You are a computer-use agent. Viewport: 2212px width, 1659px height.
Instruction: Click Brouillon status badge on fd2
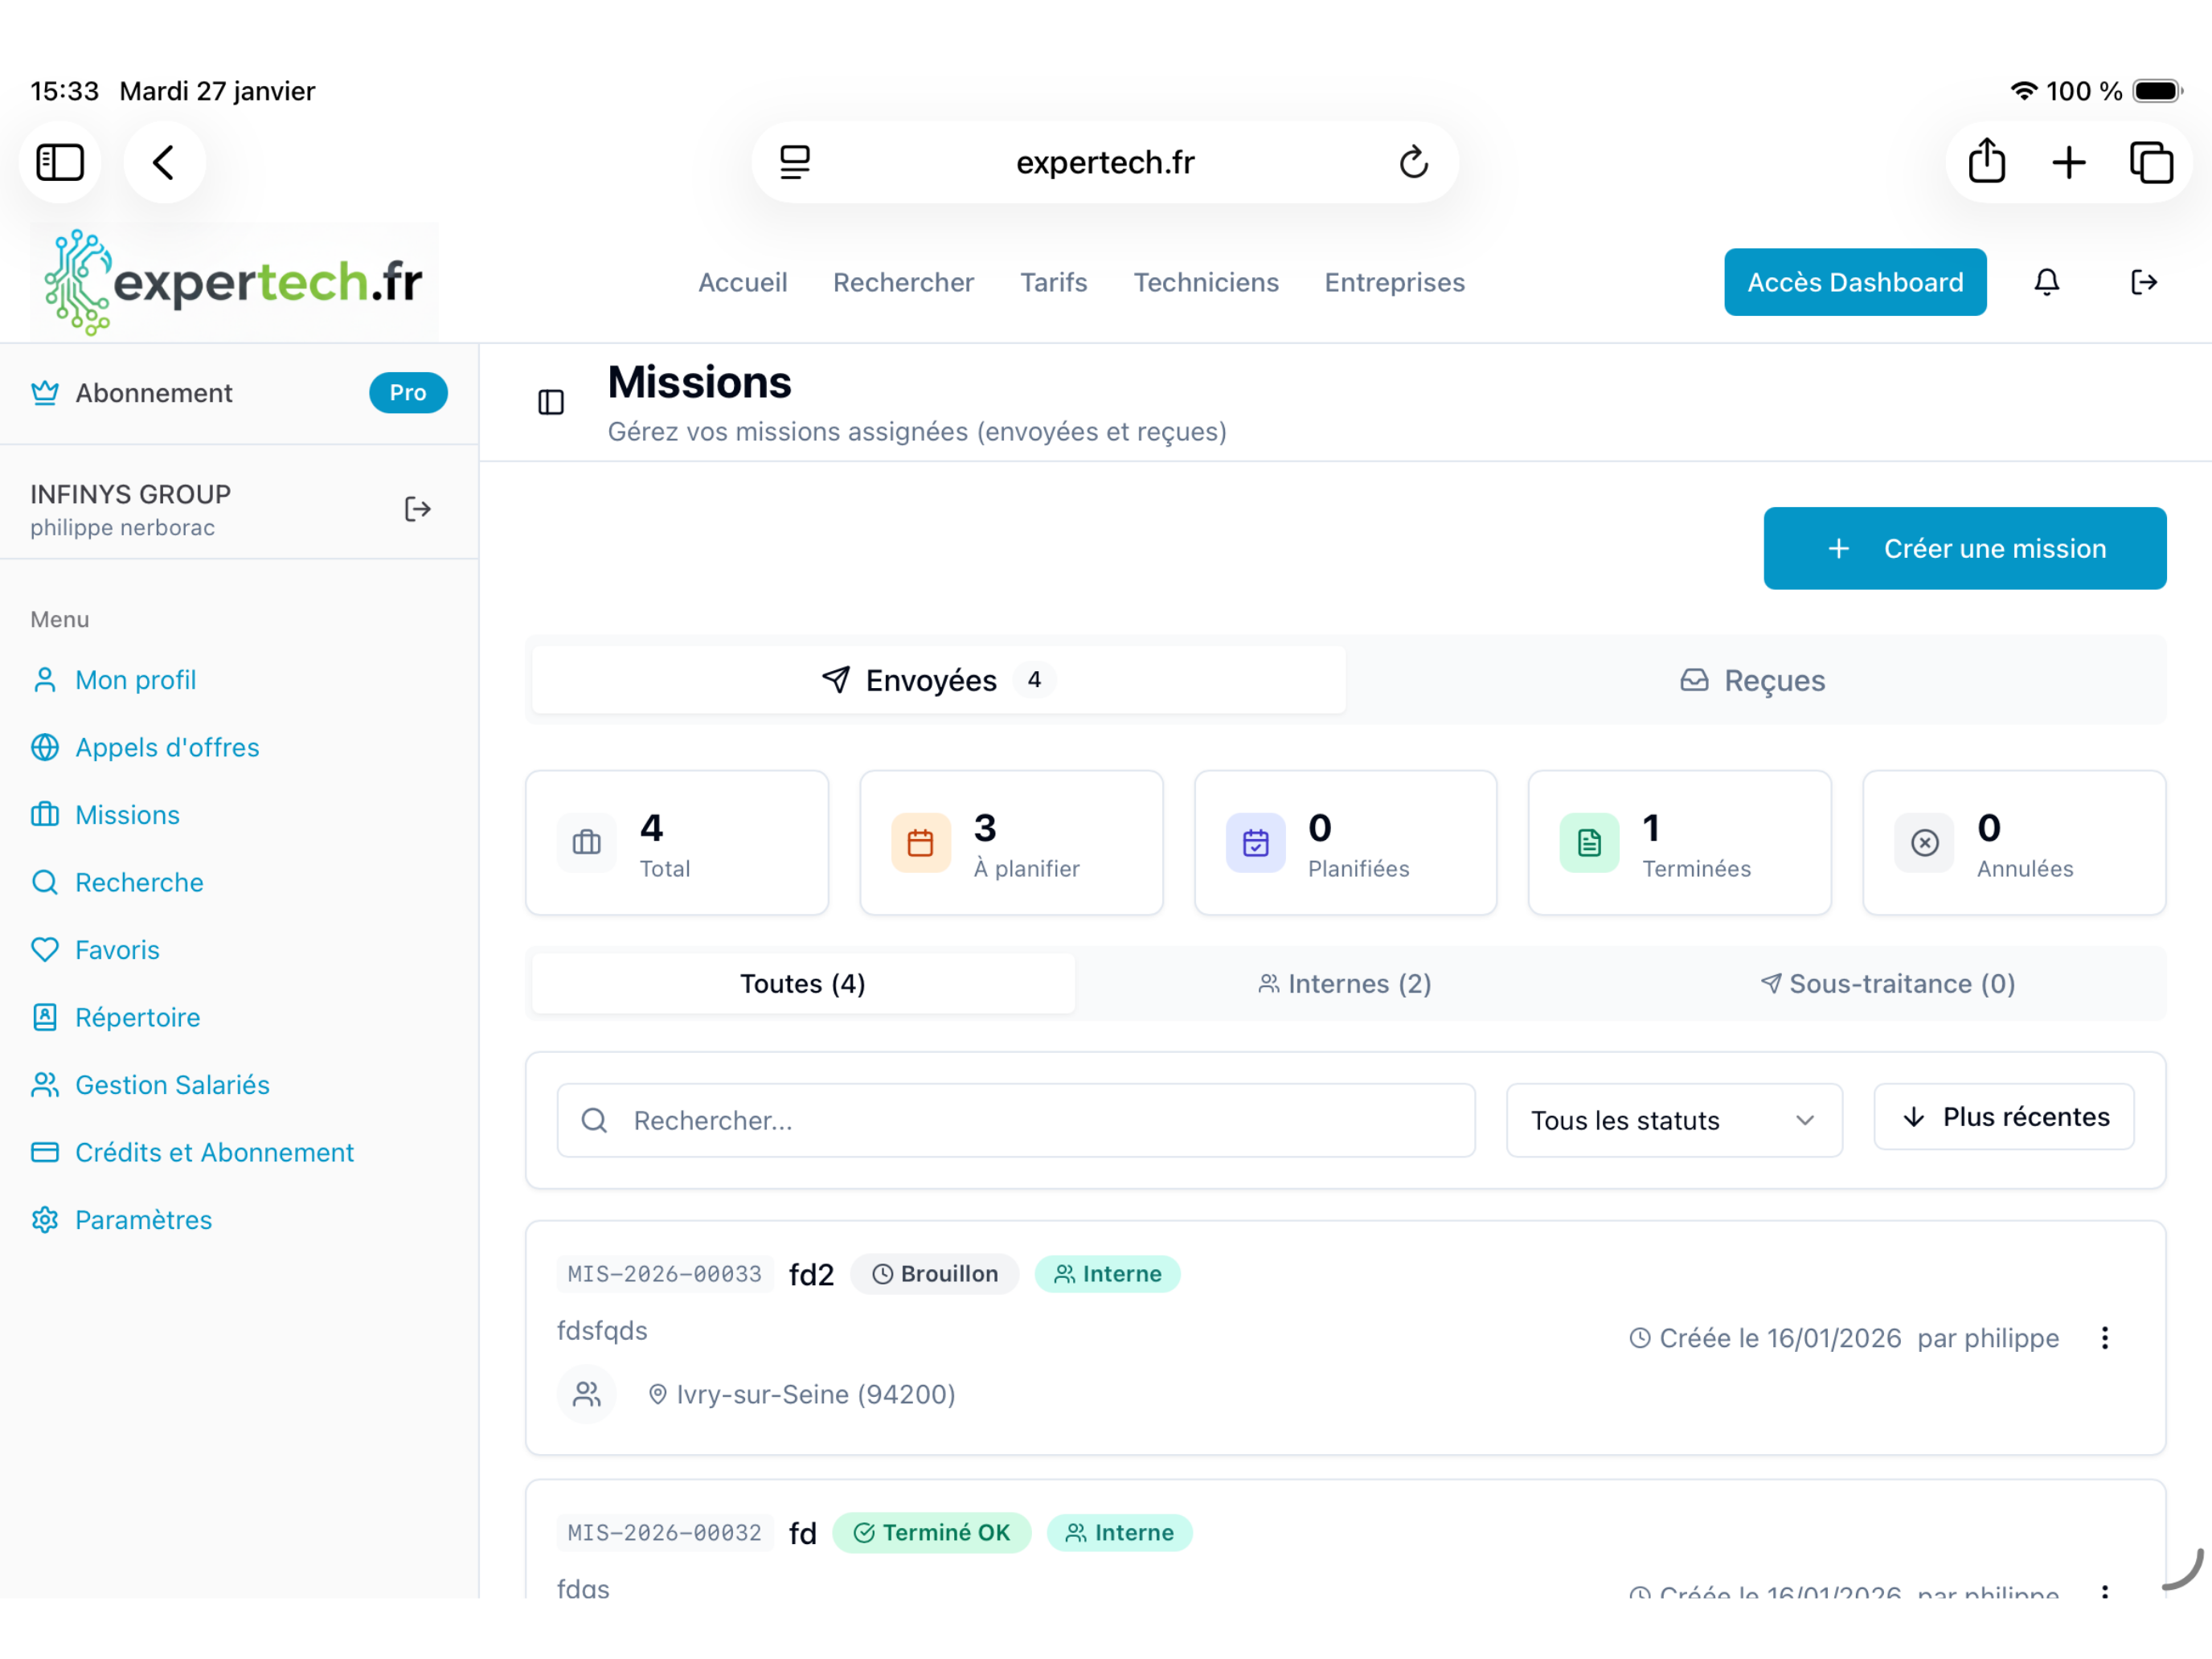pyautogui.click(x=935, y=1274)
